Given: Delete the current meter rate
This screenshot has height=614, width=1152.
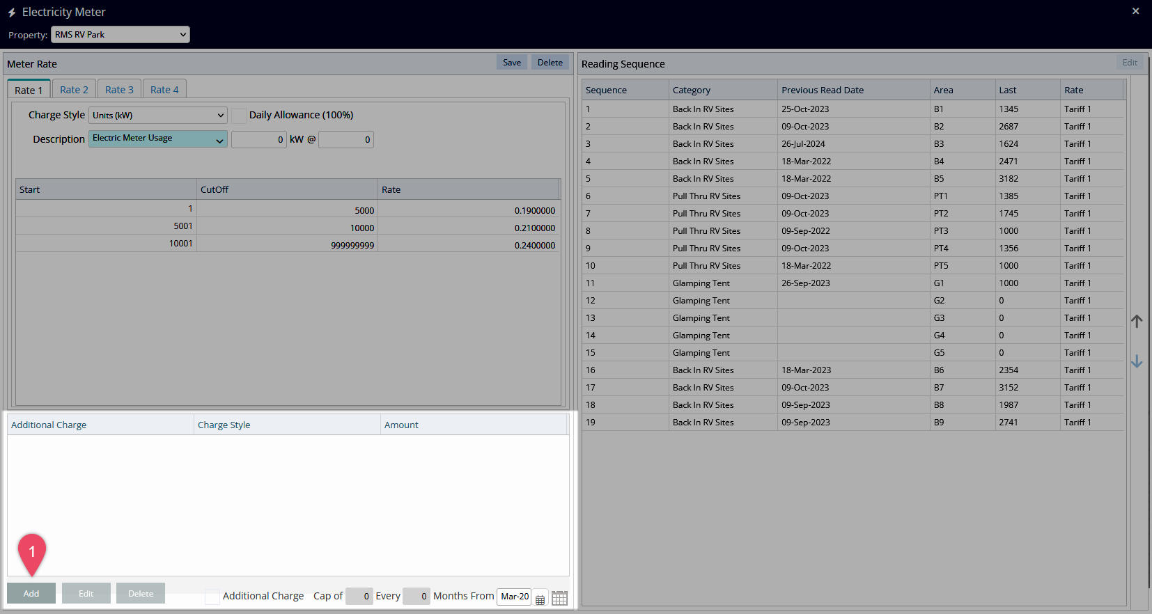Looking at the screenshot, I should click(550, 63).
